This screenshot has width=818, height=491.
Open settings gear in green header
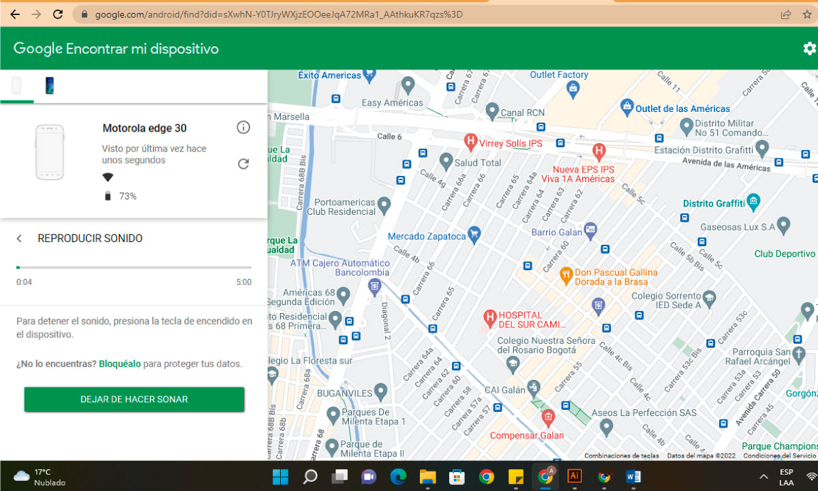[809, 48]
